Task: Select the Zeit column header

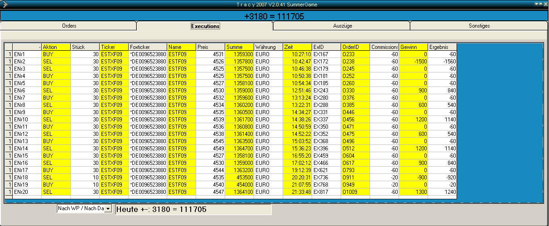Action: coord(297,47)
